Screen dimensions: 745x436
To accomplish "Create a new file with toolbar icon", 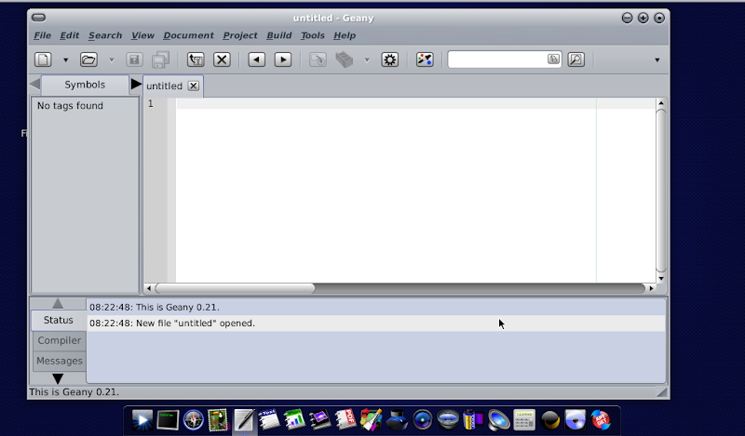I will (x=43, y=59).
